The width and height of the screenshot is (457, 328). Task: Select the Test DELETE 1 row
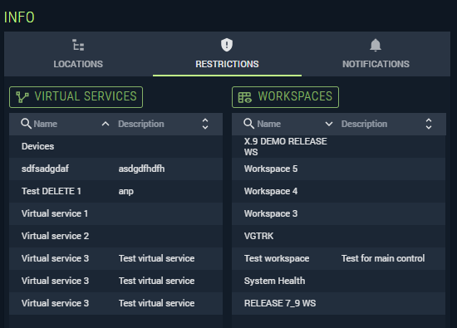(116, 191)
